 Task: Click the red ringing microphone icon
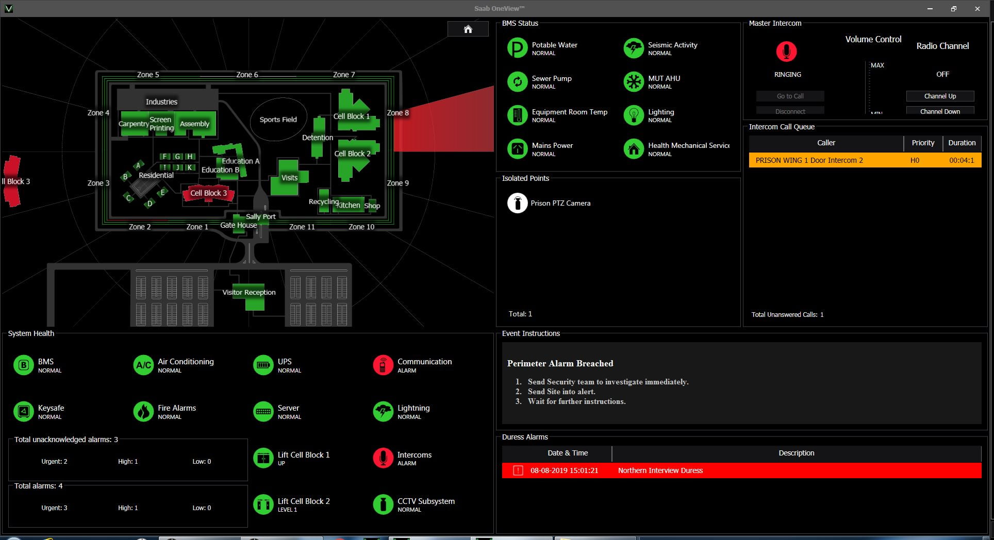(x=786, y=52)
